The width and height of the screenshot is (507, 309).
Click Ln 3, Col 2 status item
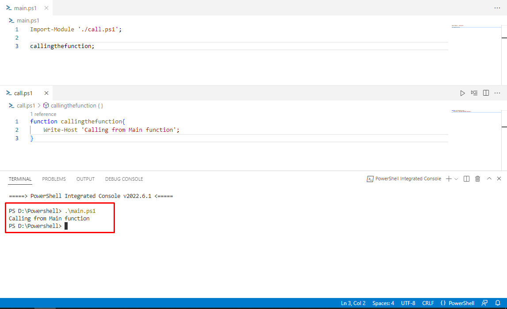click(x=353, y=303)
